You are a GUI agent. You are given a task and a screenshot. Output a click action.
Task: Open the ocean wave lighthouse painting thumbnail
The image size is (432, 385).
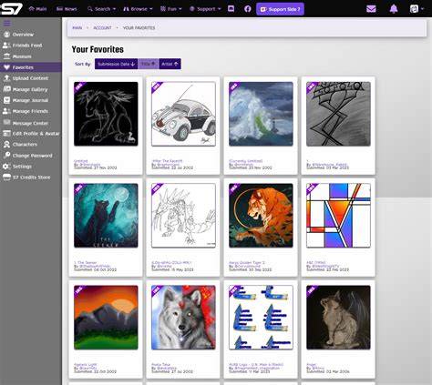[x=261, y=114]
